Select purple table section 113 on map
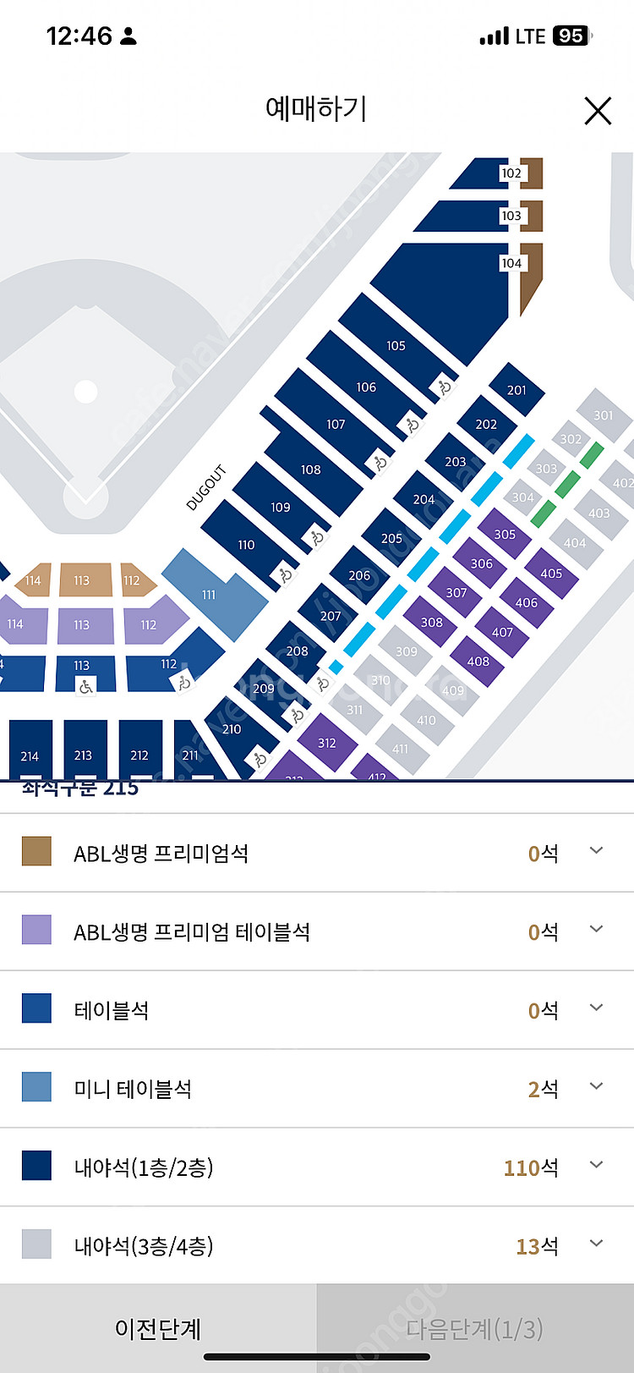Viewport: 634px width, 1373px height. coord(85,625)
